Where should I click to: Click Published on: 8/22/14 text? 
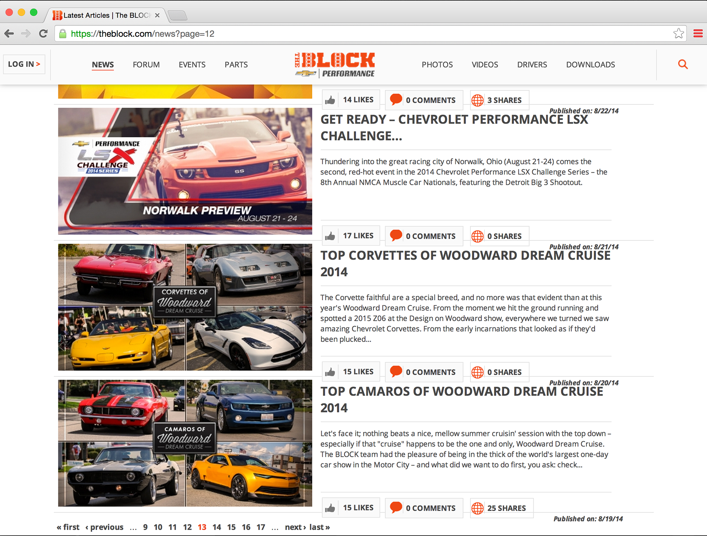point(584,111)
